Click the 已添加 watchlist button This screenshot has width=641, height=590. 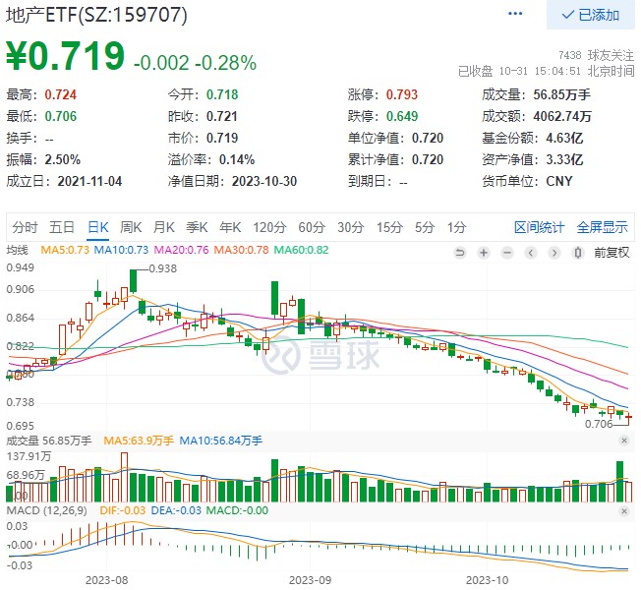(x=590, y=15)
